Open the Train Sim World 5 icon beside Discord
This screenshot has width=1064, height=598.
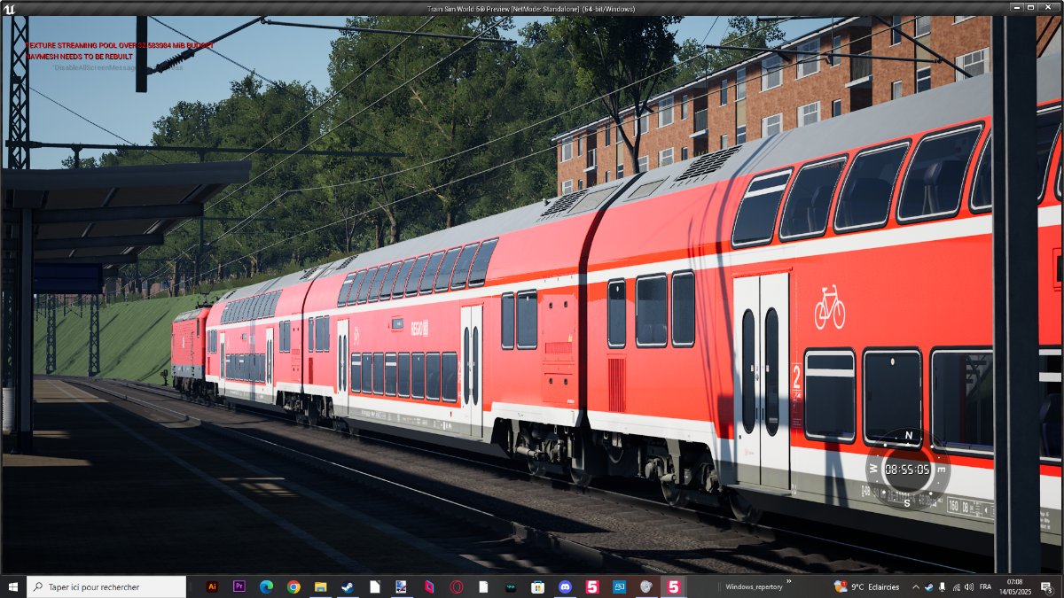[x=591, y=586]
